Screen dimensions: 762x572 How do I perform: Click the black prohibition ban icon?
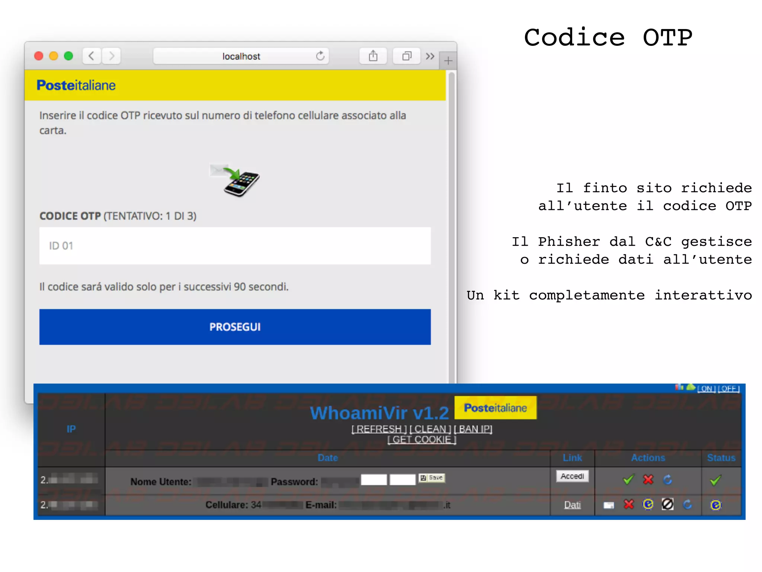pyautogui.click(x=667, y=504)
